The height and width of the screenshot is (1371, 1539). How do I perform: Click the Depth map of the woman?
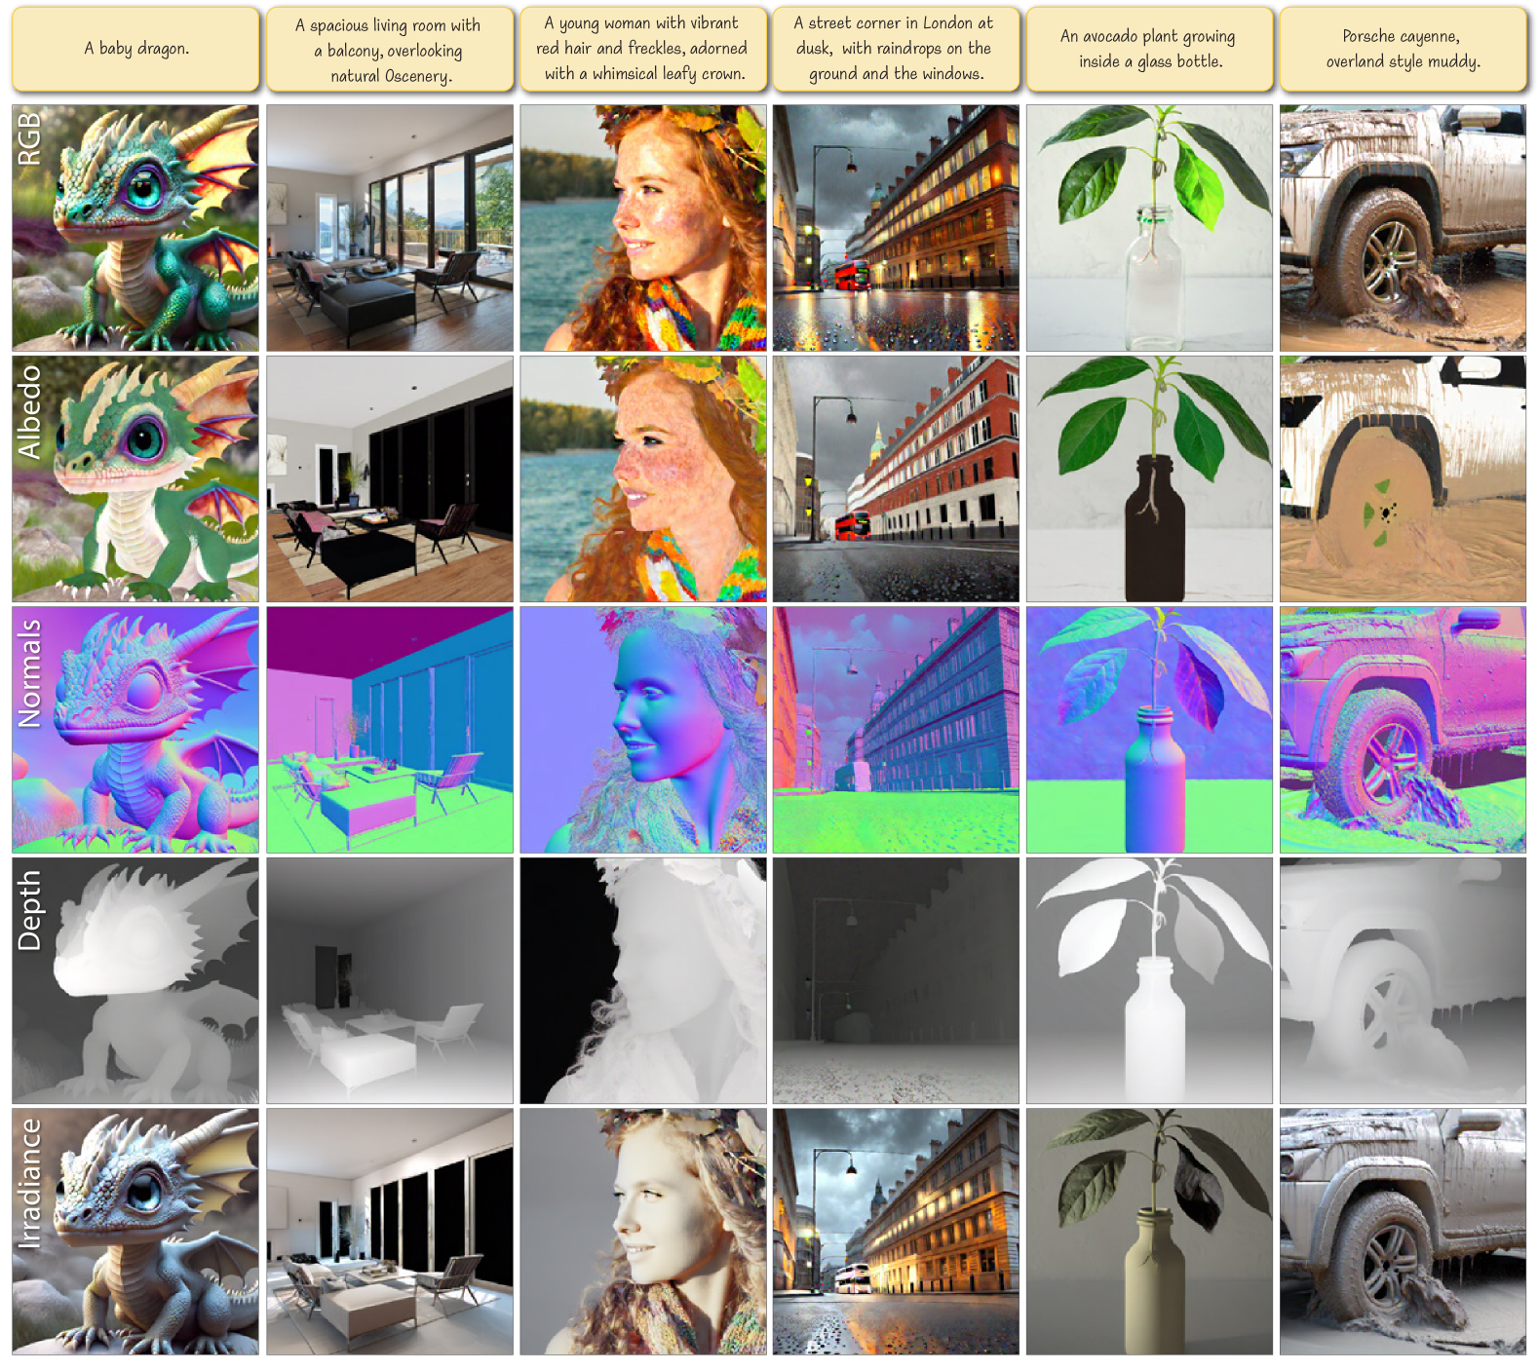643,980
